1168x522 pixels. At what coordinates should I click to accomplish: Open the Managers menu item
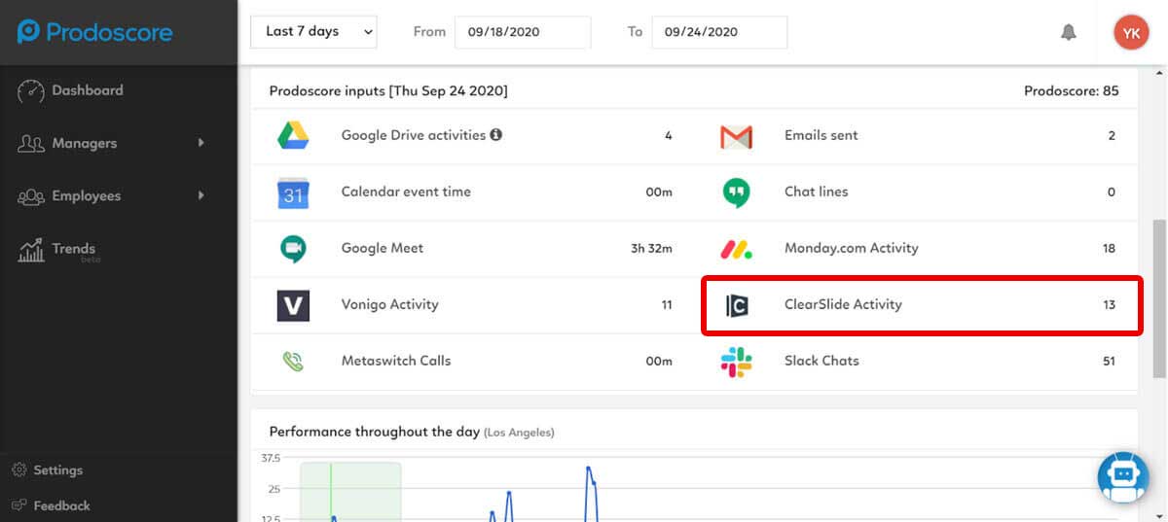tap(85, 143)
